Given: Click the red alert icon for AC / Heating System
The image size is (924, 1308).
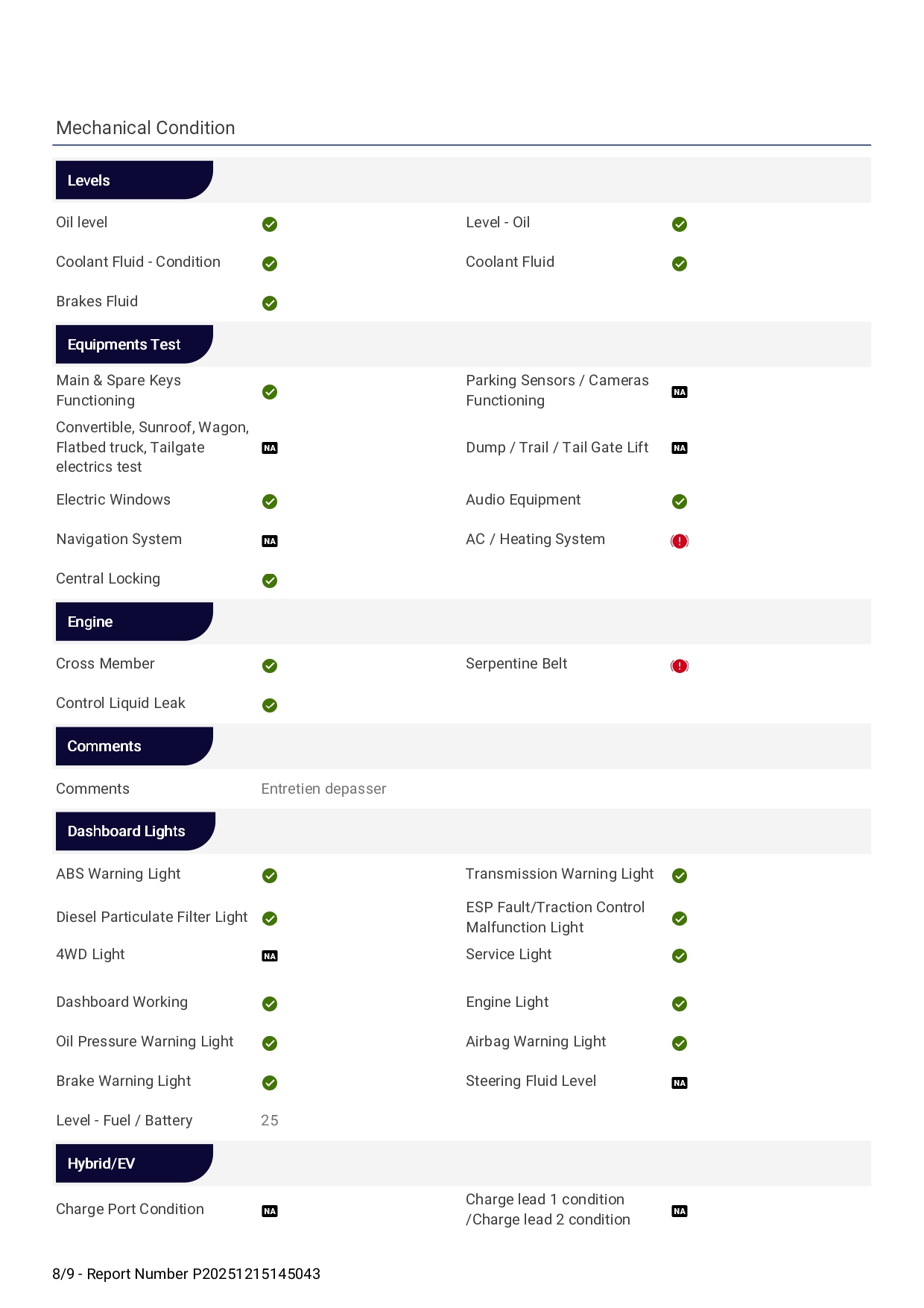Looking at the screenshot, I should [x=679, y=541].
